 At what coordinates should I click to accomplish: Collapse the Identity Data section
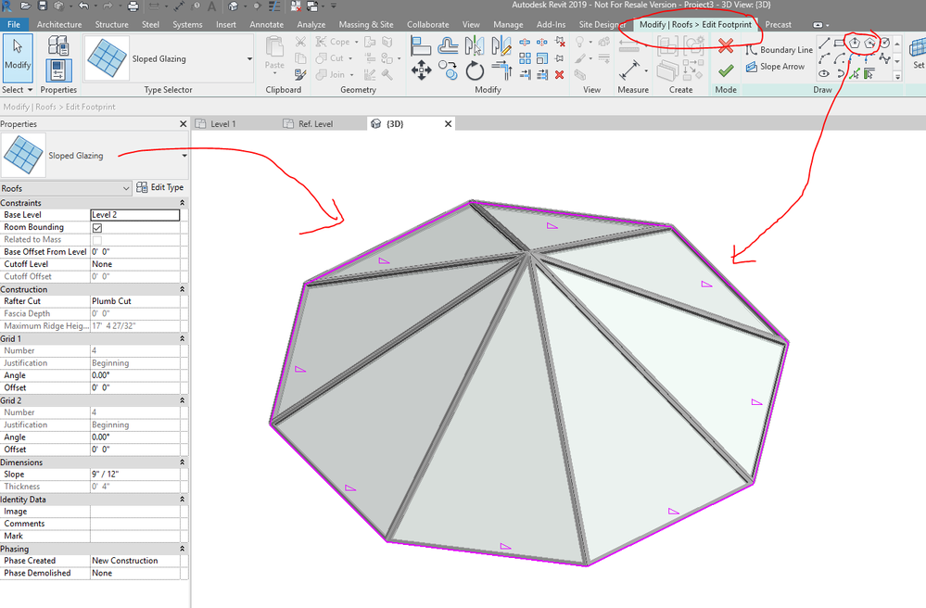point(182,500)
